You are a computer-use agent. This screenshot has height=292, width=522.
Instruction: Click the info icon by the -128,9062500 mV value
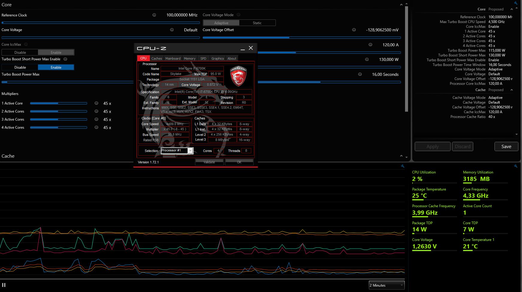click(354, 30)
